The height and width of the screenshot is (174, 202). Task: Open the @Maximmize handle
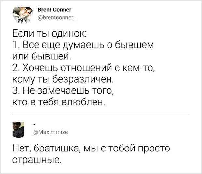(x=50, y=132)
